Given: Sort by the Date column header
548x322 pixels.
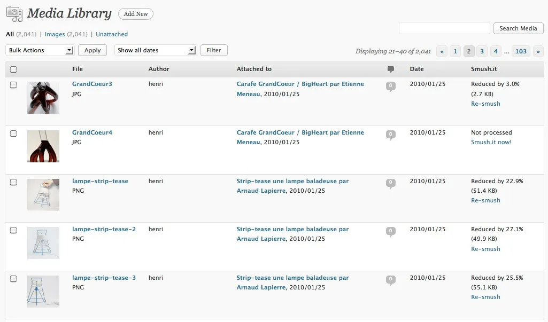Looking at the screenshot, I should point(416,69).
